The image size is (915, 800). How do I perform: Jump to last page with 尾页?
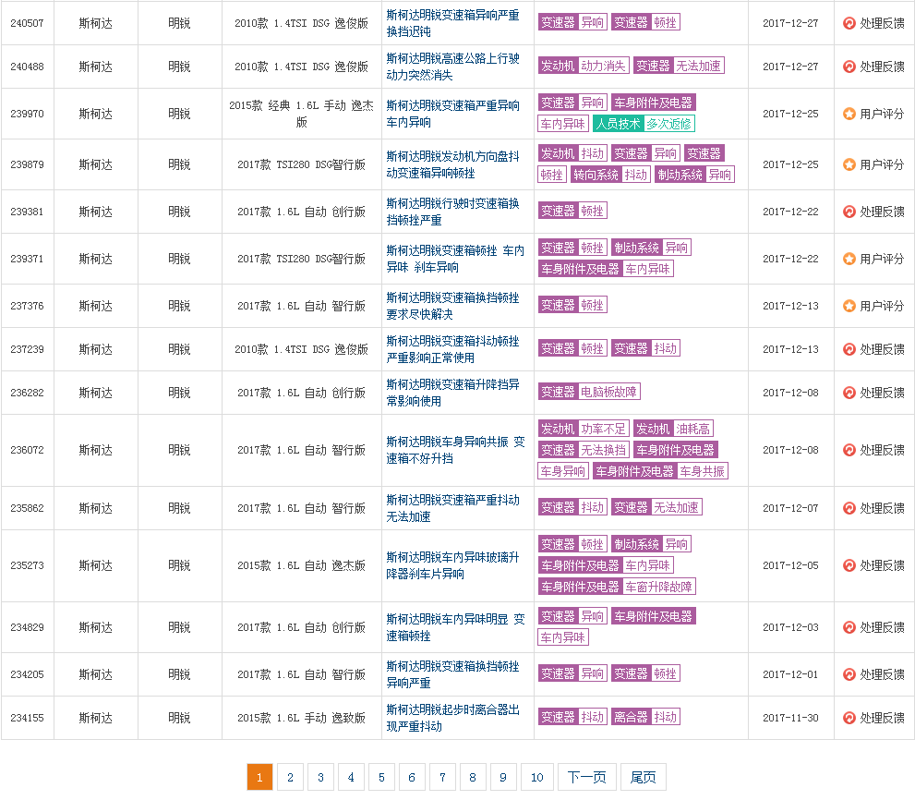point(643,777)
